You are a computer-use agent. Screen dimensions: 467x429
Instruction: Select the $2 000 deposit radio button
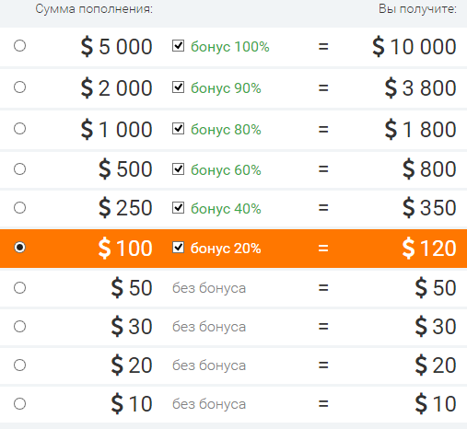19,87
